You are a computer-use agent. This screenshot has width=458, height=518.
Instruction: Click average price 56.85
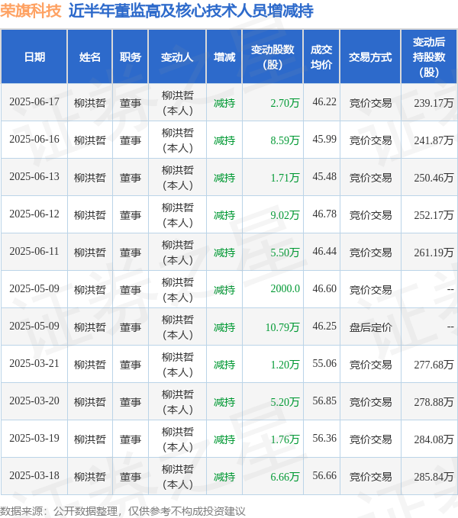[324, 401]
